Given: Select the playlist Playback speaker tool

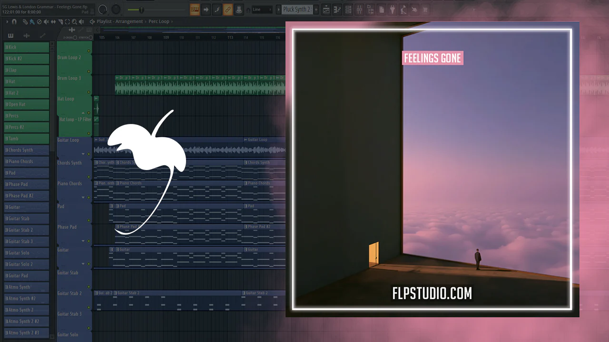Looking at the screenshot, I should (x=82, y=21).
